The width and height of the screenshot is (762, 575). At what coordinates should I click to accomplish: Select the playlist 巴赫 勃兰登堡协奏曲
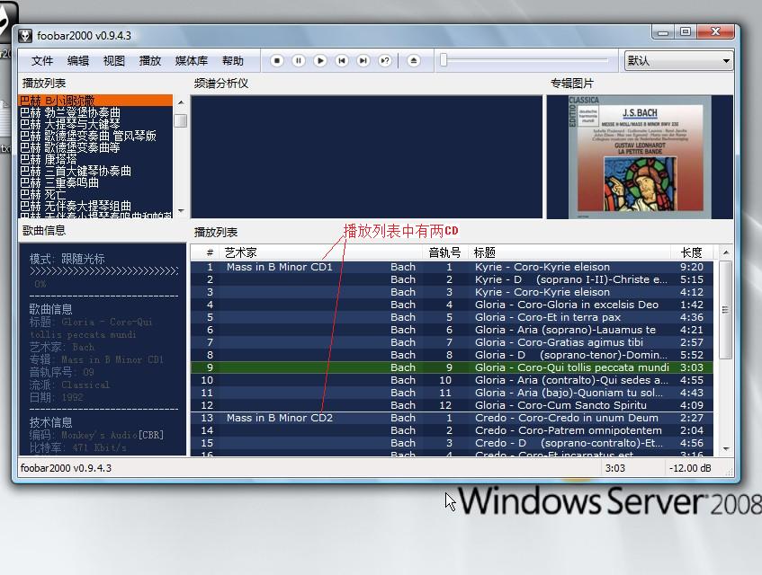[x=95, y=112]
